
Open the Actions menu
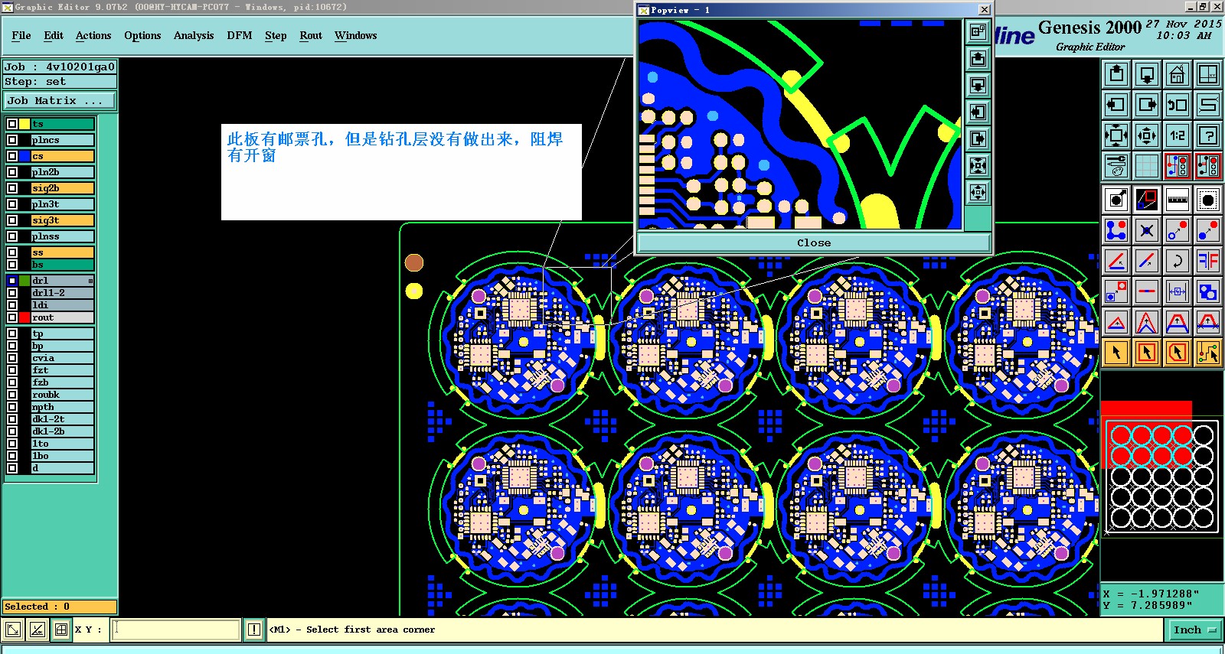(93, 35)
